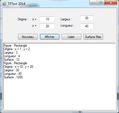
Task: Minimize the TPTest 2014 window
Action: coord(93,3)
